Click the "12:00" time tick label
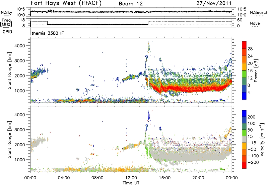The width and height of the screenshot is (268, 185). (131, 178)
